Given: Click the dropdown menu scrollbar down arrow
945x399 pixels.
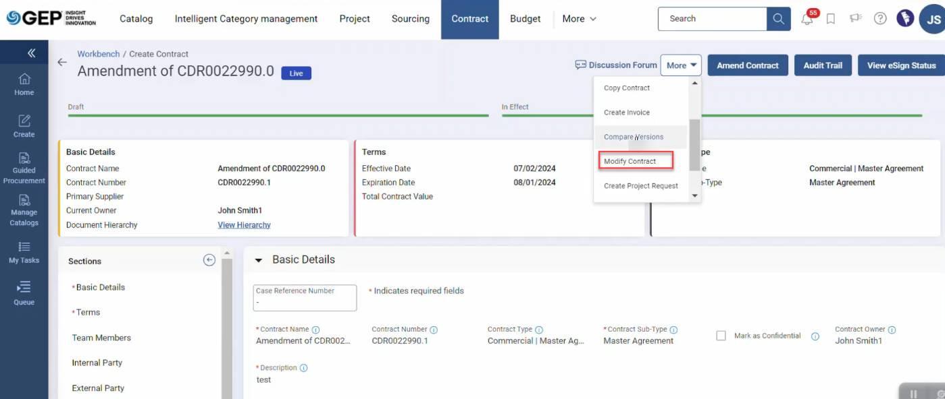Looking at the screenshot, I should tap(694, 195).
